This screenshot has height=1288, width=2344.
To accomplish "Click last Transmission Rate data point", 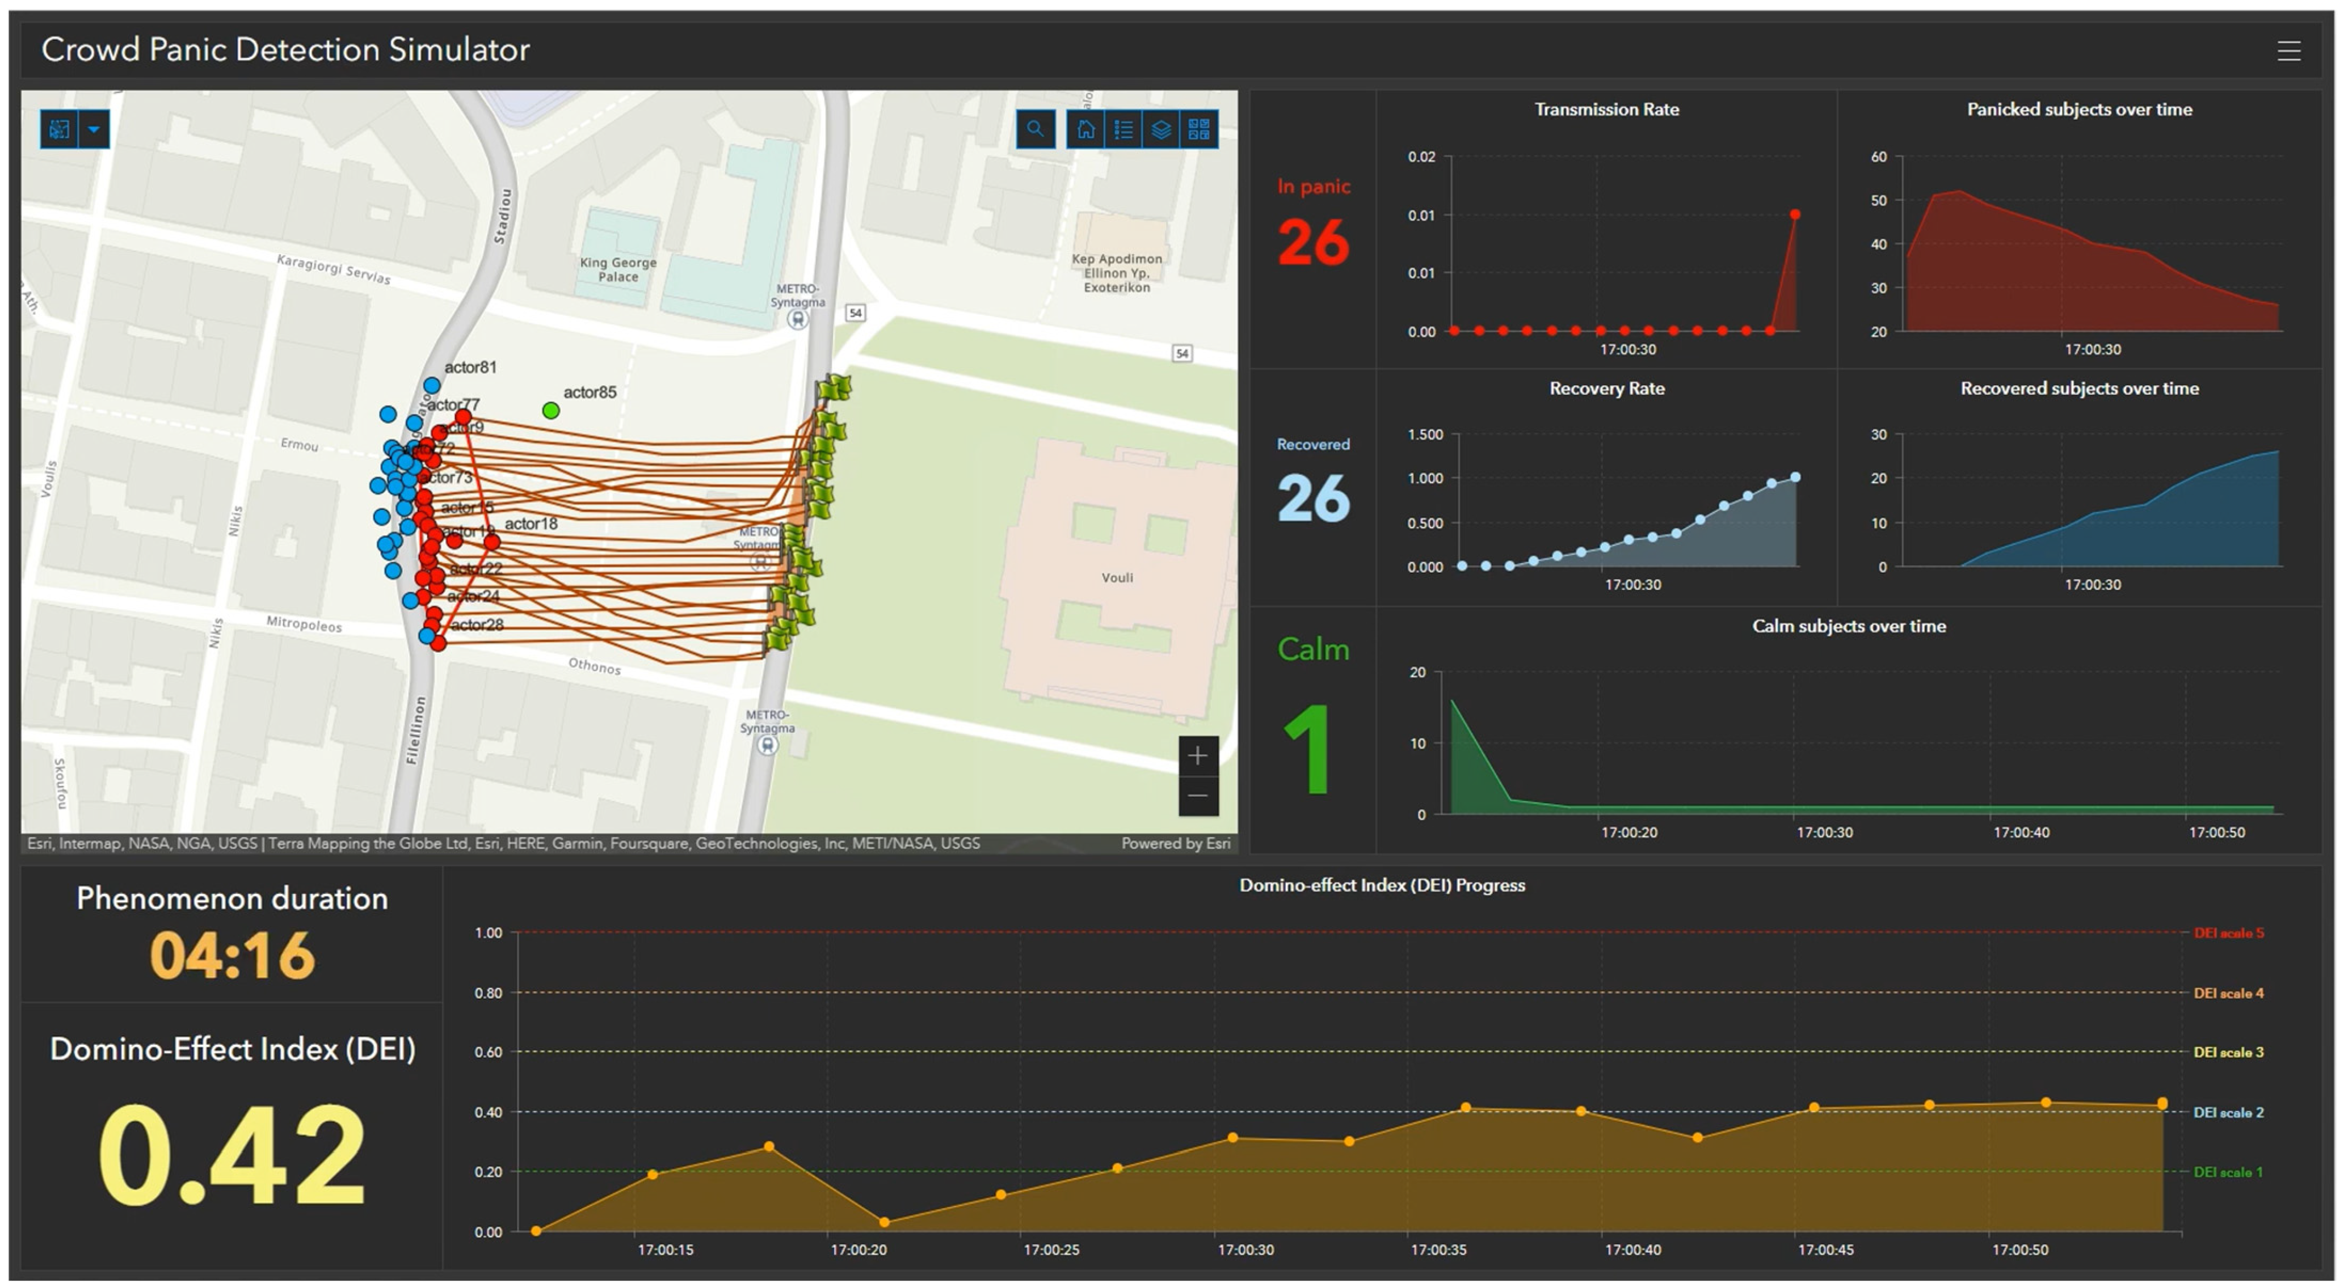I will pyautogui.click(x=1794, y=214).
